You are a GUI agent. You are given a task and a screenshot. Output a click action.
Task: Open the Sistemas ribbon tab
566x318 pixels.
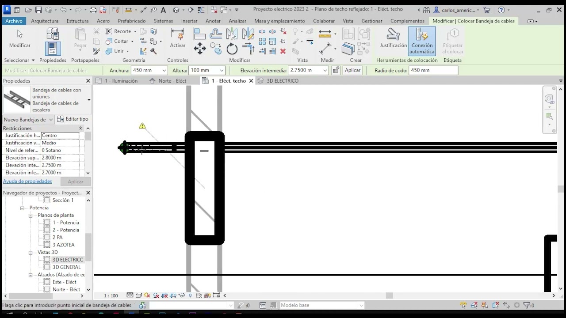coord(163,21)
